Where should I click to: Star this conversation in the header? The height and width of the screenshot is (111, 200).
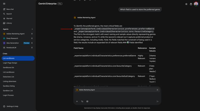tap(186, 4)
